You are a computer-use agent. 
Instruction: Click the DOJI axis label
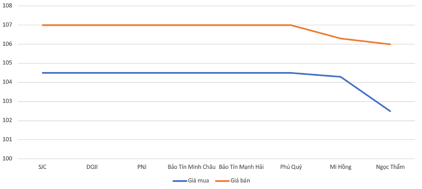click(x=92, y=167)
